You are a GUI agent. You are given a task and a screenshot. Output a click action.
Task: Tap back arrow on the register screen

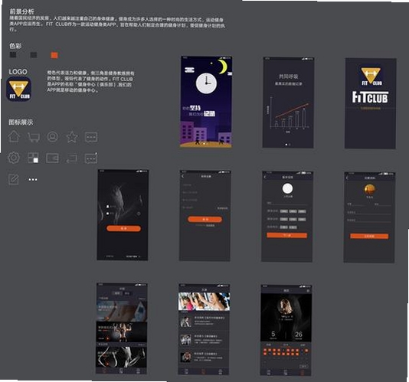(x=182, y=177)
